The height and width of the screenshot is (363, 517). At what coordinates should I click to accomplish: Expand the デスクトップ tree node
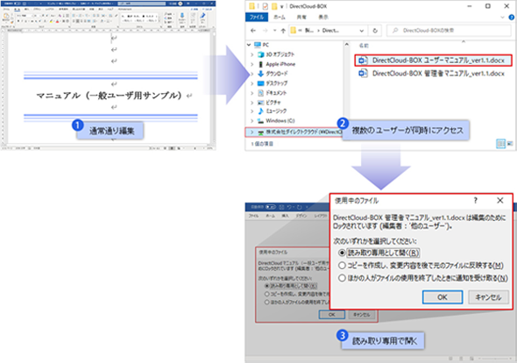252,83
